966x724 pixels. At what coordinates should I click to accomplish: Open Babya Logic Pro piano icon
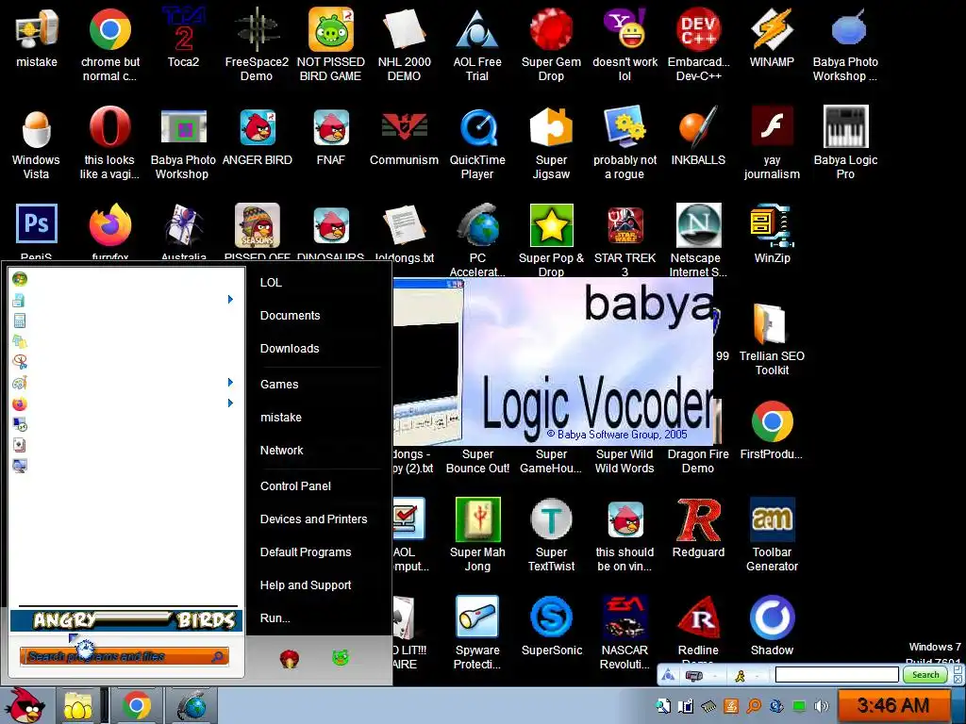(846, 127)
